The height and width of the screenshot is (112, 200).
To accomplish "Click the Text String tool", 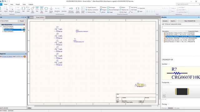I will [x=133, y=7].
